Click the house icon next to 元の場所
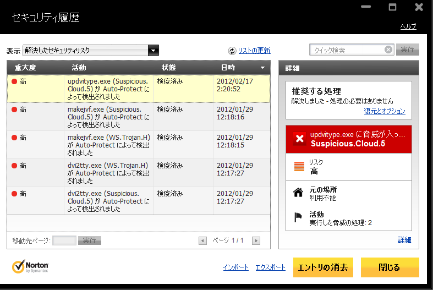The height and width of the screenshot is (290, 433). tap(298, 192)
